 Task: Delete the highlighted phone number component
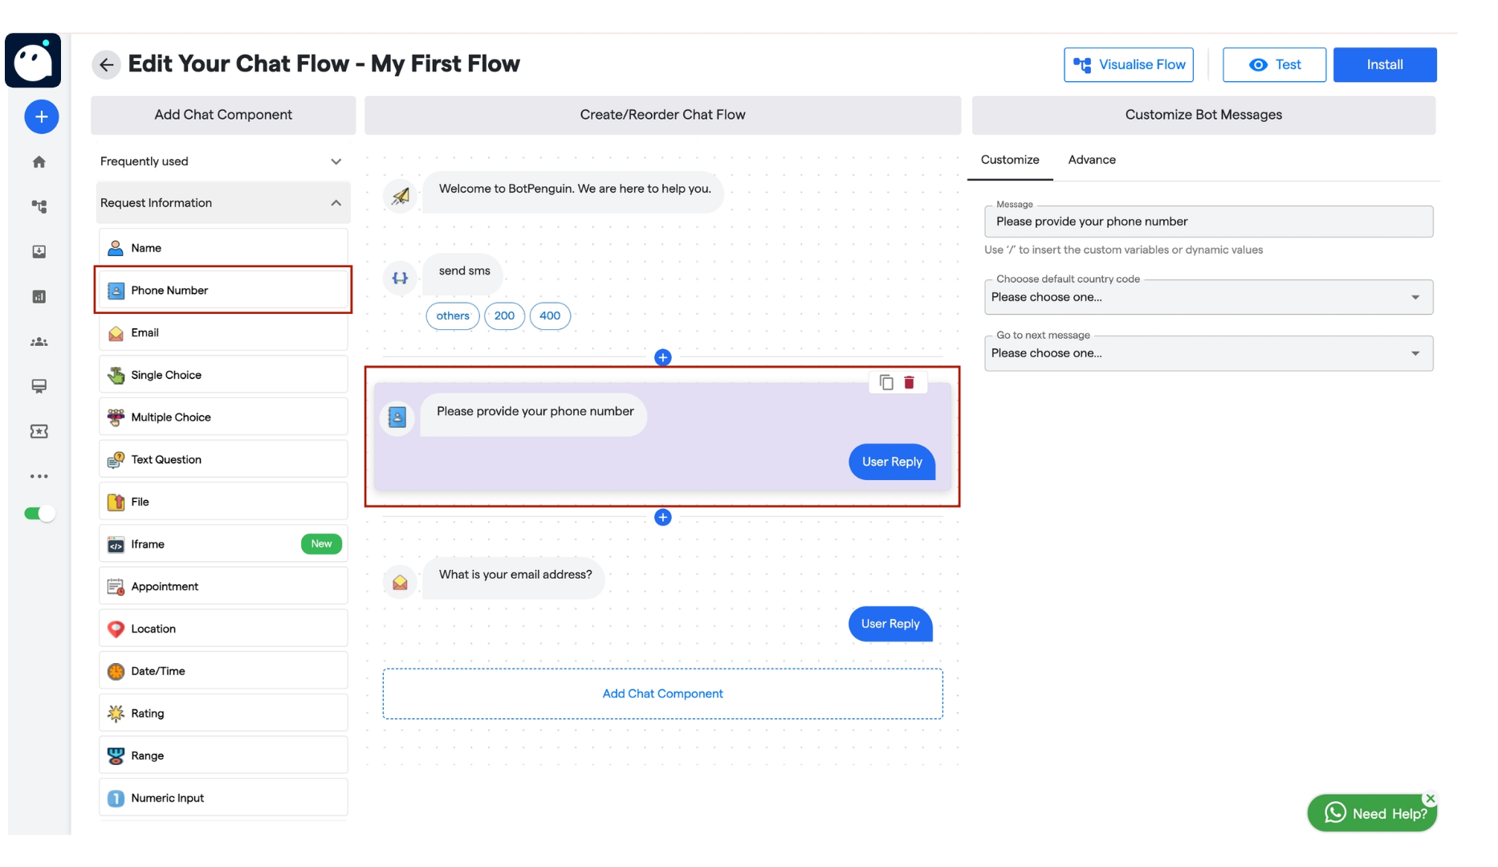coord(910,382)
